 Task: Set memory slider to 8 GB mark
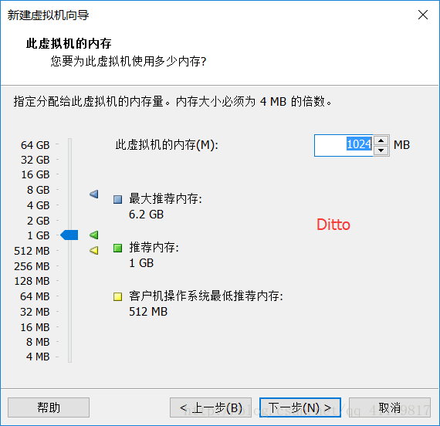click(x=70, y=190)
